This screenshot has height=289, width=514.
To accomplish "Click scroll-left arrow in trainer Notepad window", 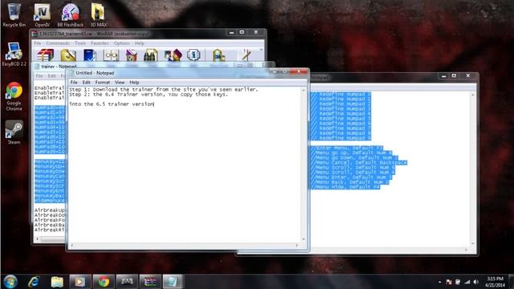I will pos(37,239).
